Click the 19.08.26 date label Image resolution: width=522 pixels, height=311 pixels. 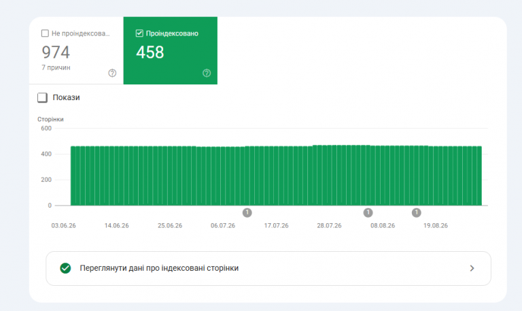coord(436,226)
